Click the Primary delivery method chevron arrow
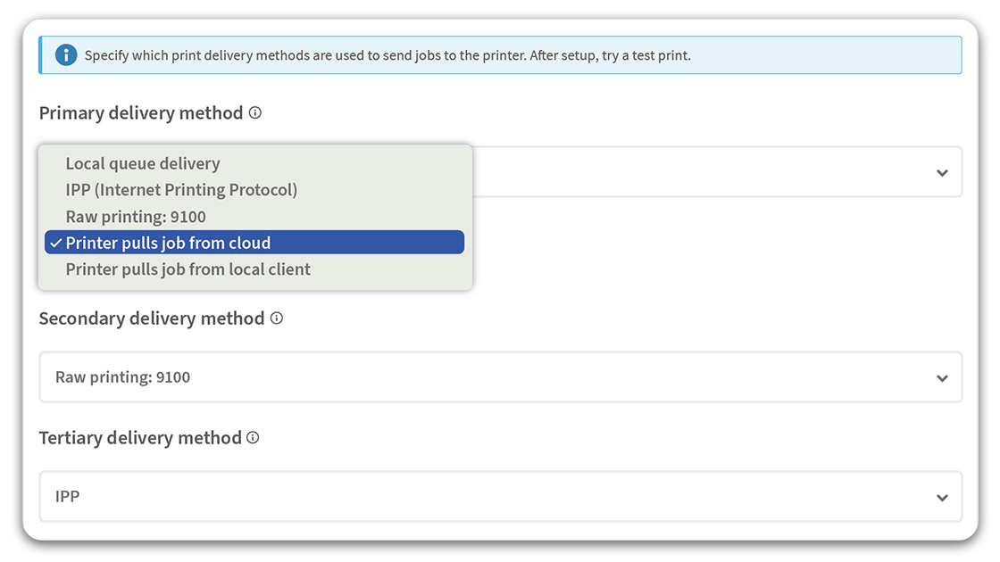 point(942,173)
